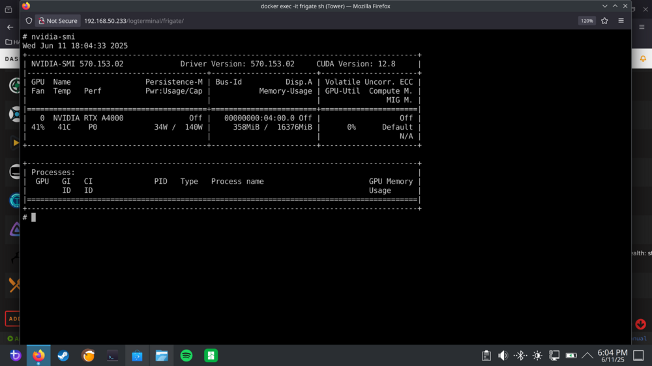Open the display configuration tray icon
The width and height of the screenshot is (652, 366).
tap(554, 356)
